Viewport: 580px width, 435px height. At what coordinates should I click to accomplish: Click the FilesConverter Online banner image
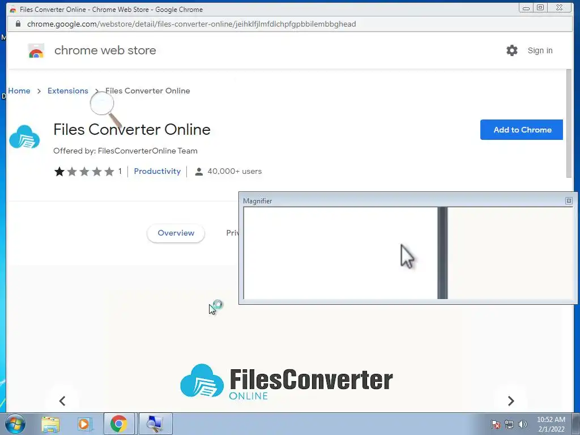point(287,382)
